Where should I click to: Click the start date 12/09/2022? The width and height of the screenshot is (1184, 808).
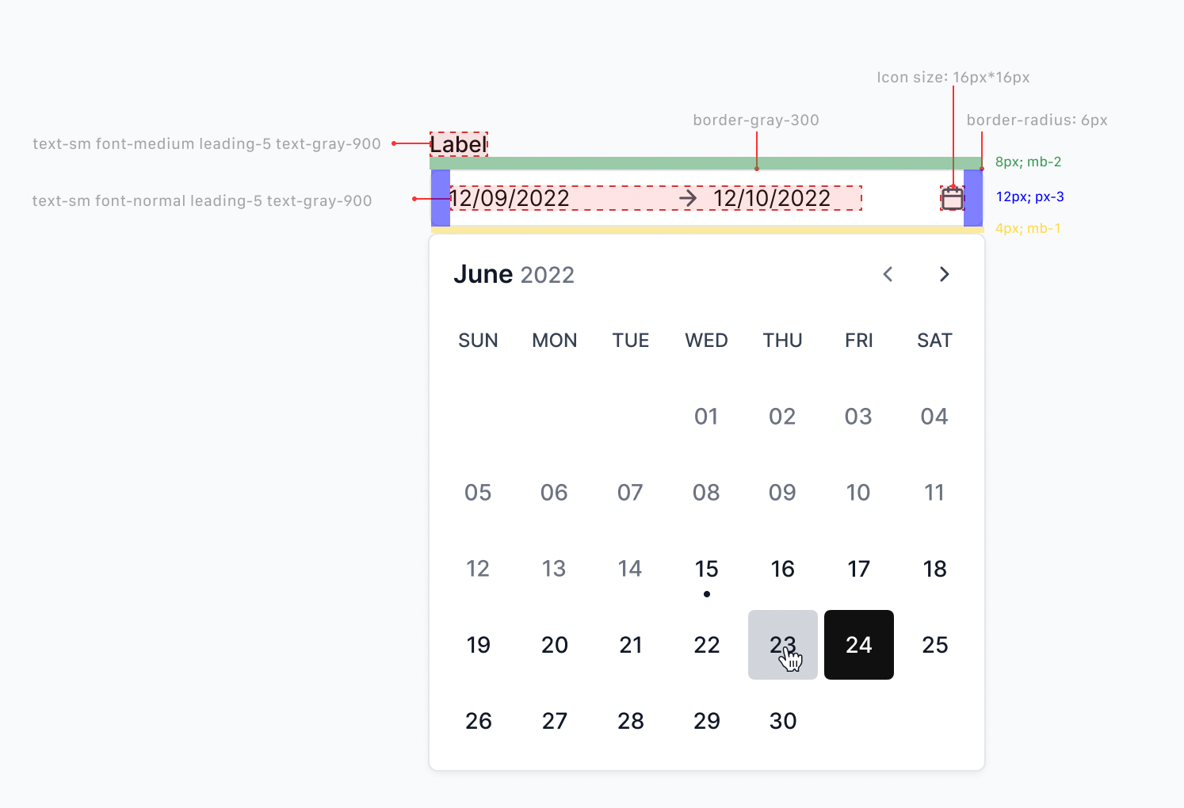point(511,198)
